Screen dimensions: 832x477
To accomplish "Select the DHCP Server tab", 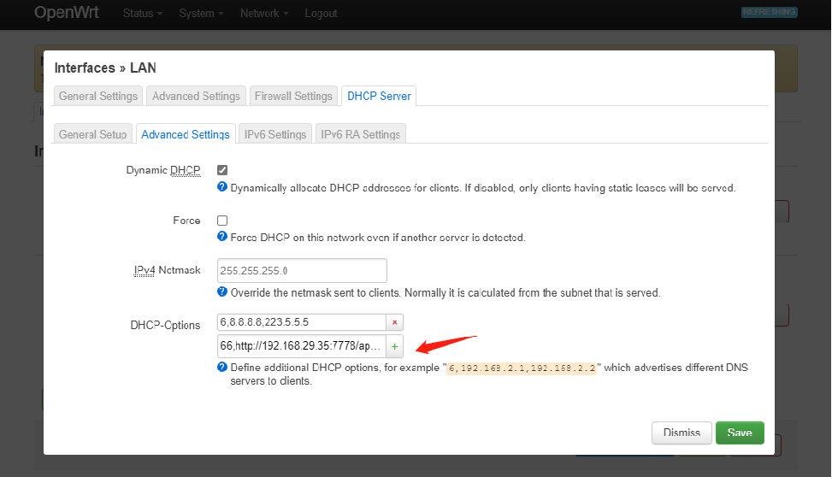I will (x=379, y=96).
